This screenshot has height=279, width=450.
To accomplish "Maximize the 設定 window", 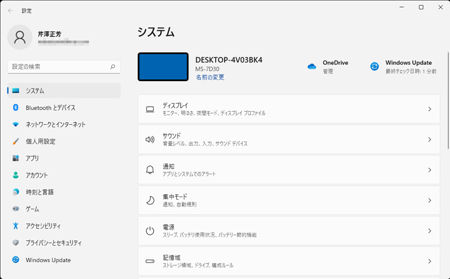I will click(421, 7).
